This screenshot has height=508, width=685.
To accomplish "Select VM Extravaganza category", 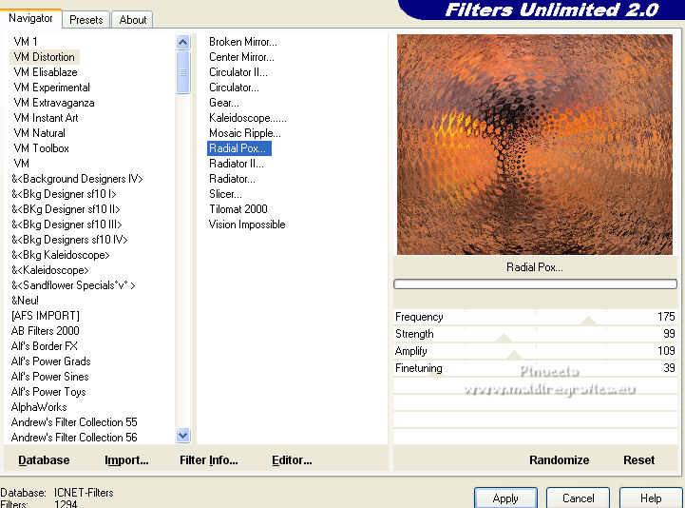I will click(x=54, y=103).
